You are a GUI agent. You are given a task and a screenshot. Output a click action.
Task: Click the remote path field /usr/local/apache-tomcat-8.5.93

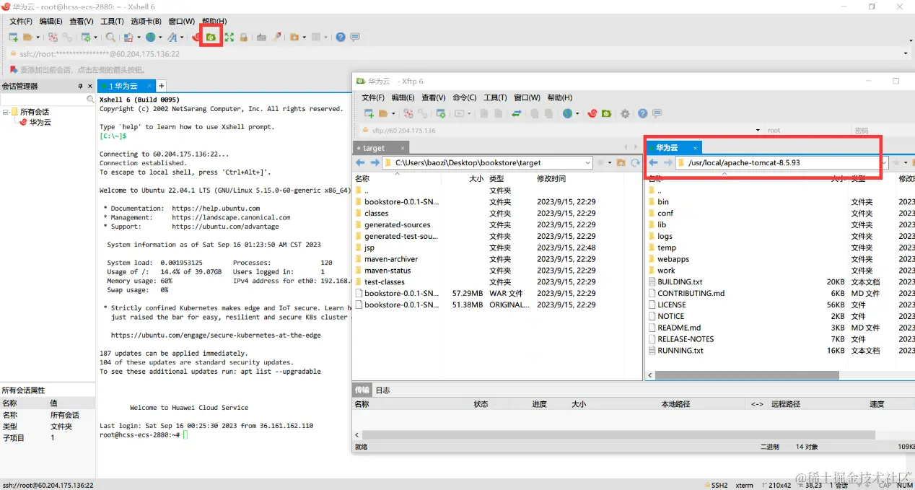point(782,163)
